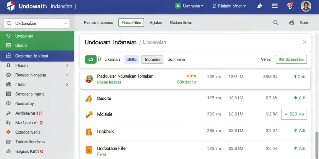Select the Uhlie filter chip
This screenshot has width=319, height=159.
pos(131,59)
